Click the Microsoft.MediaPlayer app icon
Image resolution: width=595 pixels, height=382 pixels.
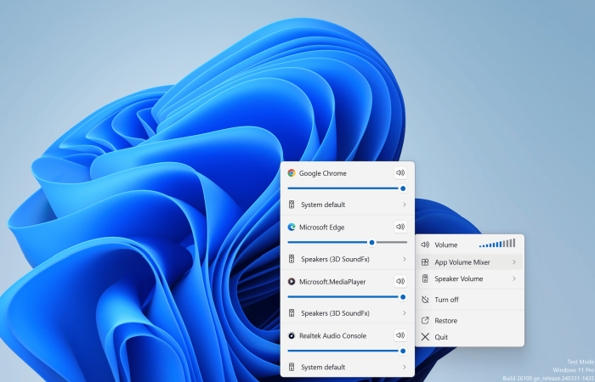point(292,282)
